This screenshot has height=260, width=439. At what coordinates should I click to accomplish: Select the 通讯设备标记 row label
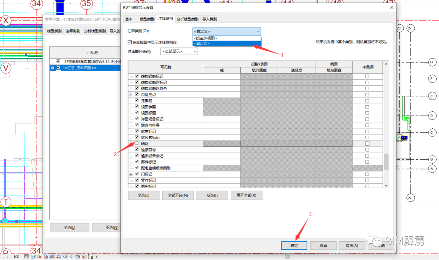click(x=152, y=156)
